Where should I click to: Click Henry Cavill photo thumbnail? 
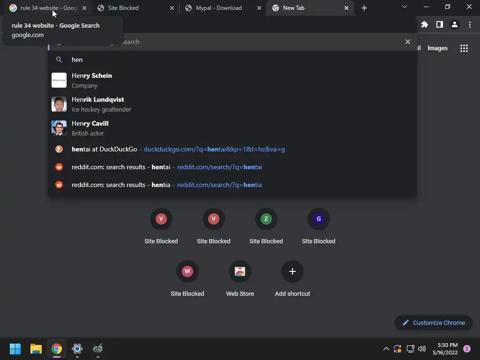[x=59, y=128]
